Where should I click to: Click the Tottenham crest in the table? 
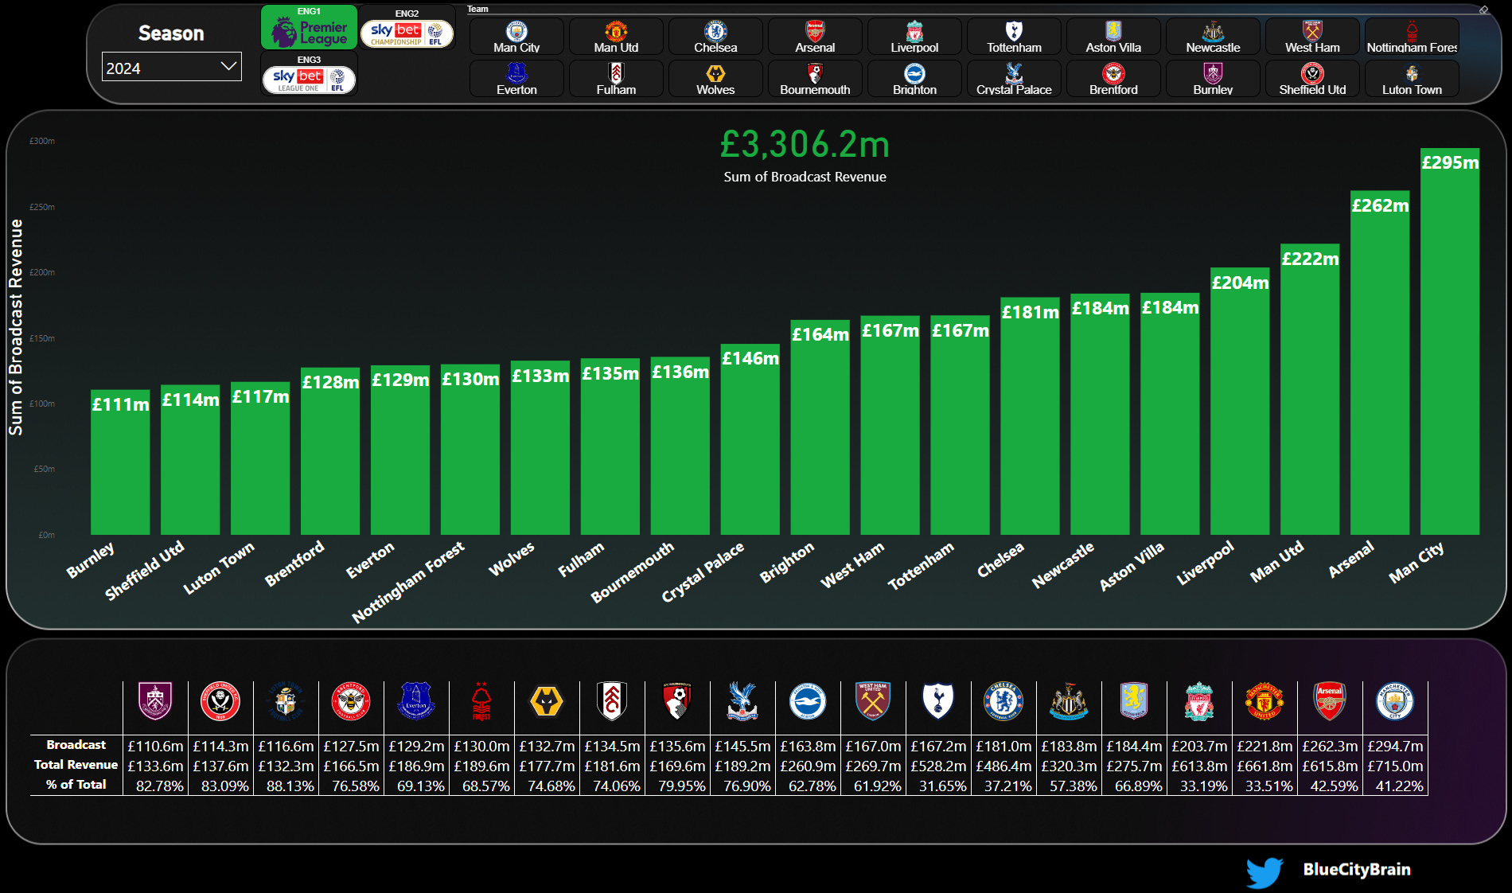click(x=938, y=701)
